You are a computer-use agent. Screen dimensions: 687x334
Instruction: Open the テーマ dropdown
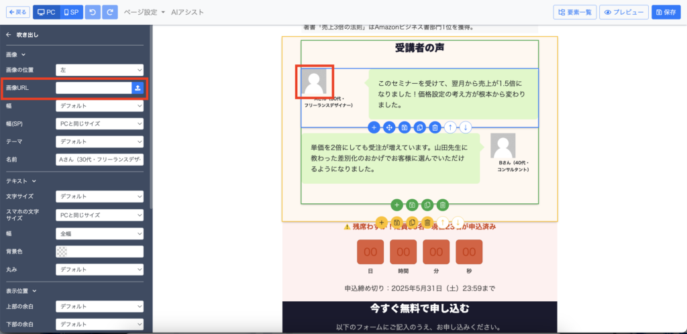click(x=99, y=142)
